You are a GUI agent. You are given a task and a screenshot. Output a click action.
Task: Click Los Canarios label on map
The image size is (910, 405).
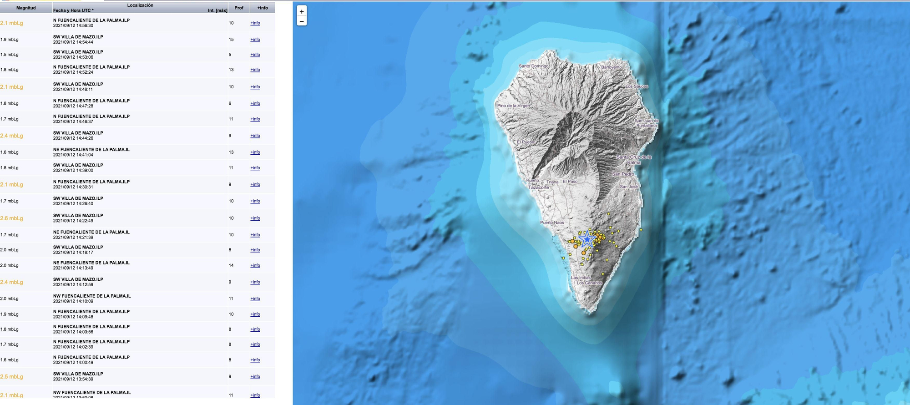589,283
